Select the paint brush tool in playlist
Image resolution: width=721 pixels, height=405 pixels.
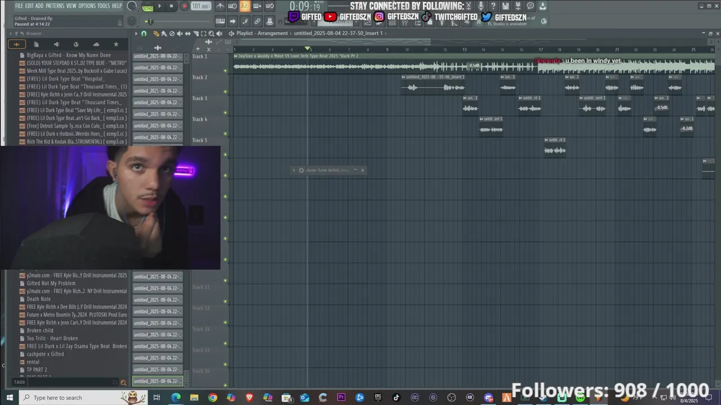[x=164, y=34]
